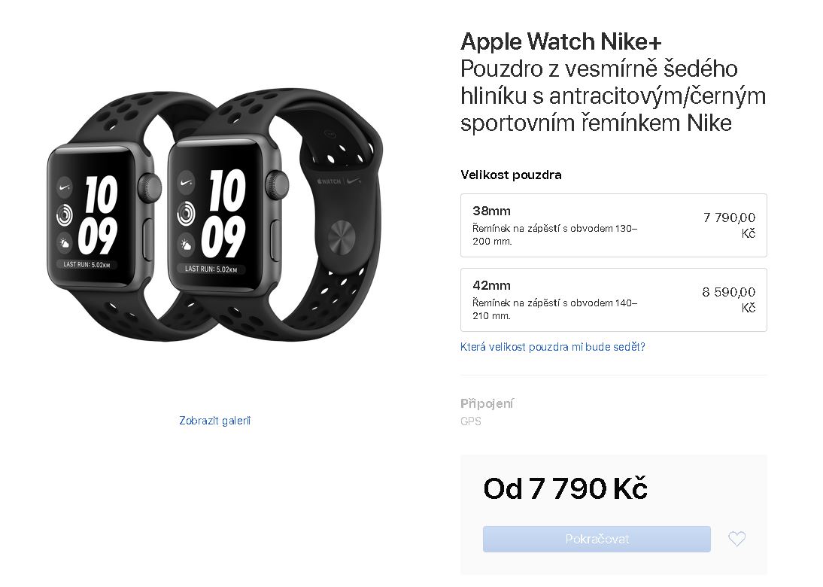Click the 7 790,00 Kč price label

point(729,225)
